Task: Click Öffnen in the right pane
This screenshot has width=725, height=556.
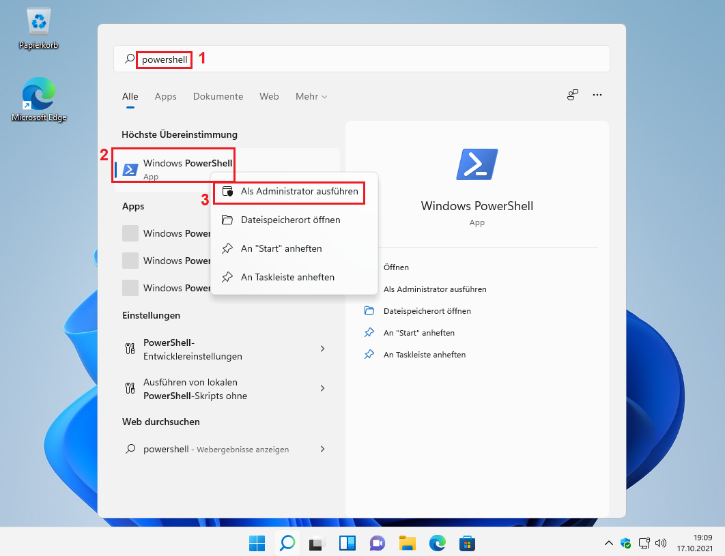Action: pyautogui.click(x=396, y=267)
